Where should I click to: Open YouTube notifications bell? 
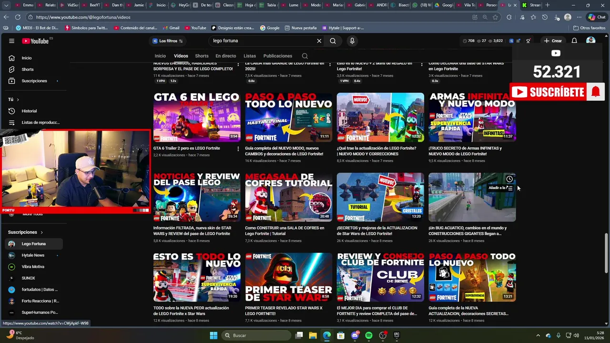click(x=574, y=41)
